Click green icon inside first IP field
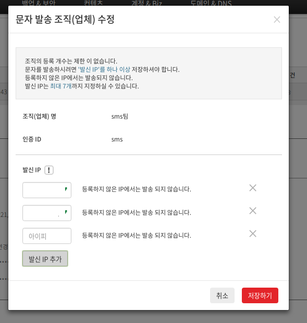Screen dimensions: 307x323 [x=66, y=189]
